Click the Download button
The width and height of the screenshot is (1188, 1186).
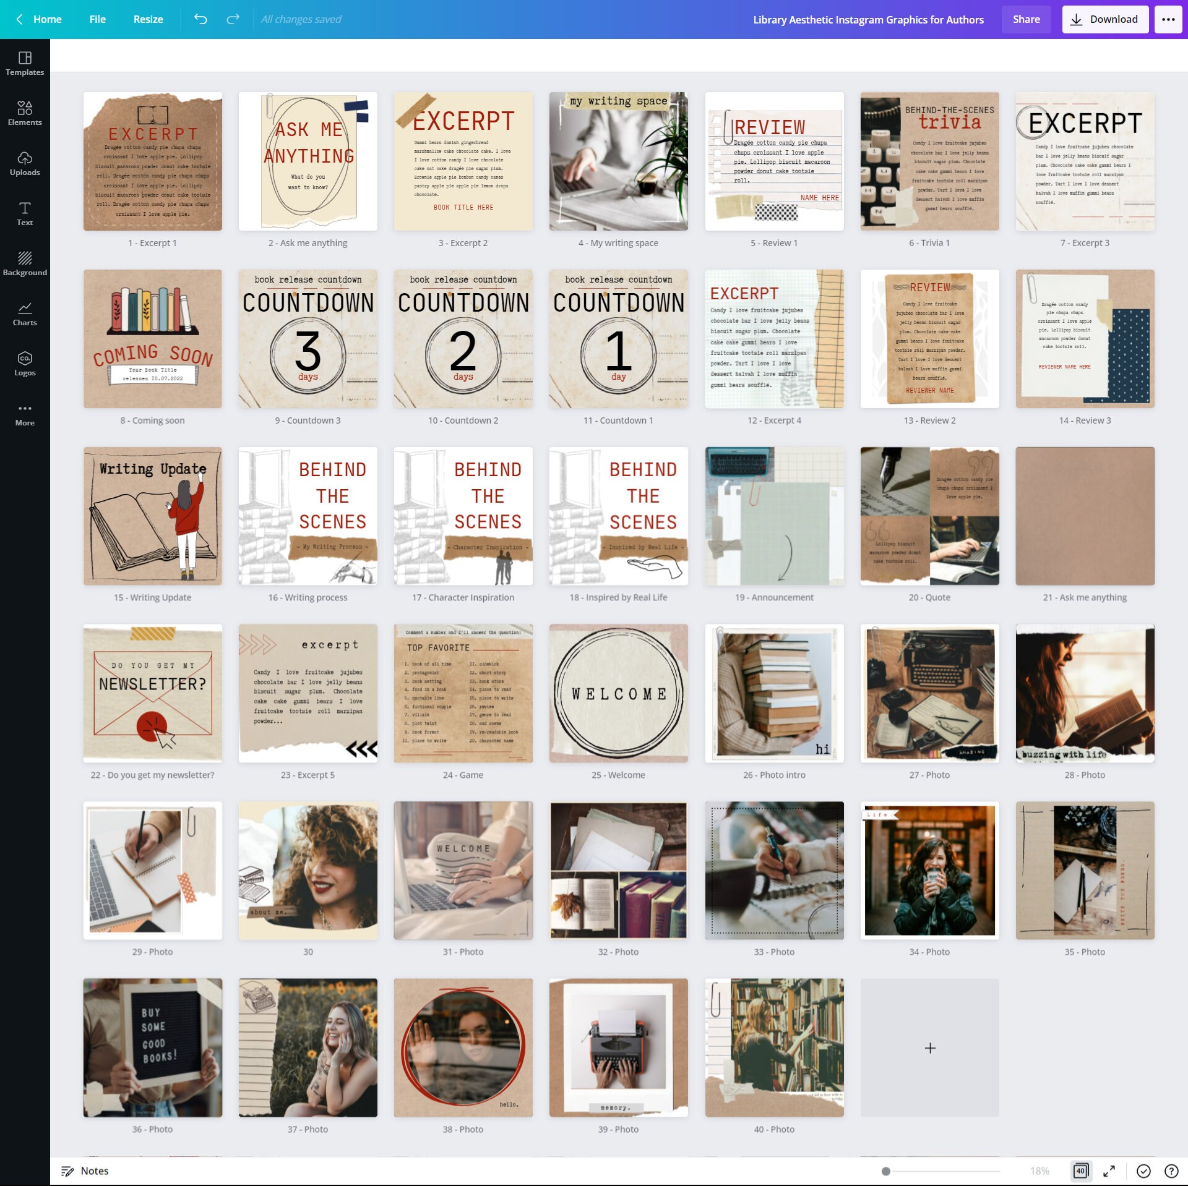coord(1105,19)
